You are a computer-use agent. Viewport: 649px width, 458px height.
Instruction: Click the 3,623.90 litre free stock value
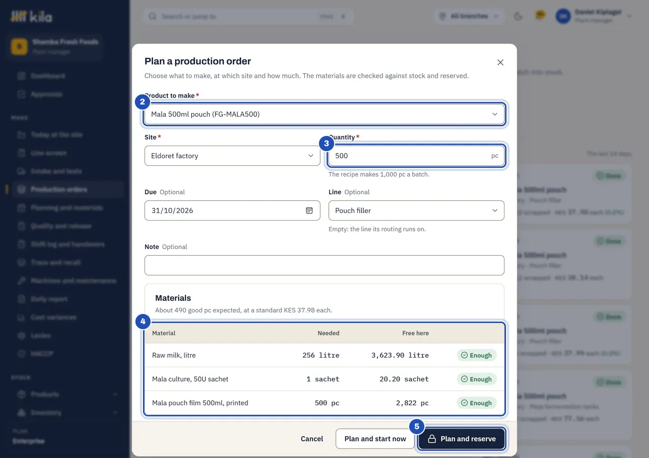400,355
